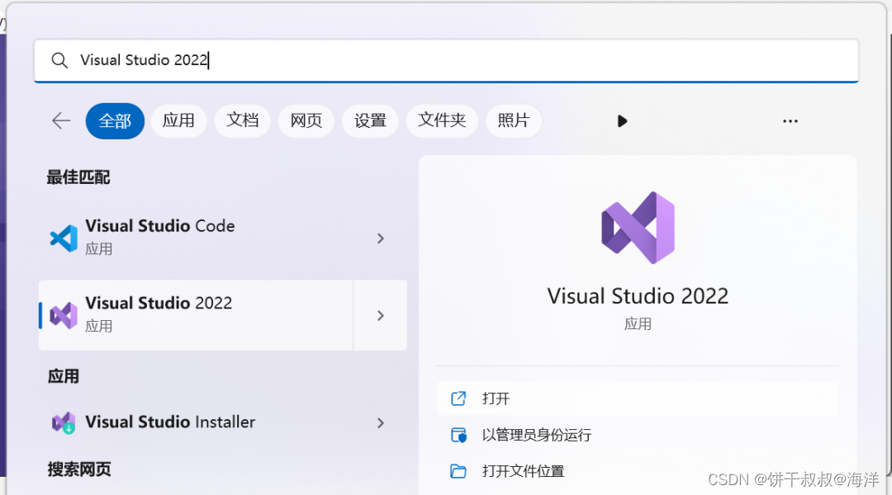Screen dimensions: 892x495
Task: Switch to the 应用 filter tab
Action: (178, 120)
